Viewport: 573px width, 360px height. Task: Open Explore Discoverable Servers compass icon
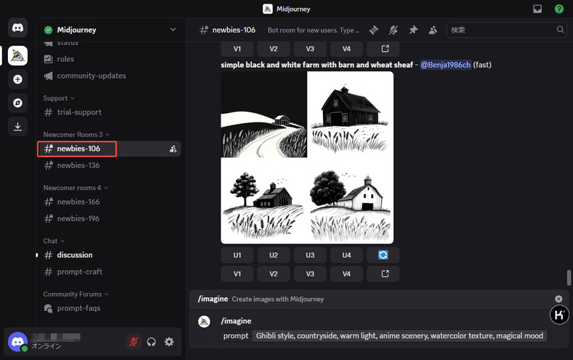[18, 103]
